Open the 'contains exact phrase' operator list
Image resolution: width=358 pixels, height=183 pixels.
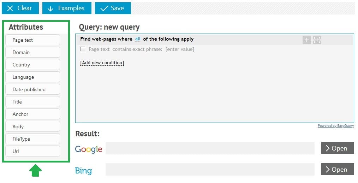point(137,49)
